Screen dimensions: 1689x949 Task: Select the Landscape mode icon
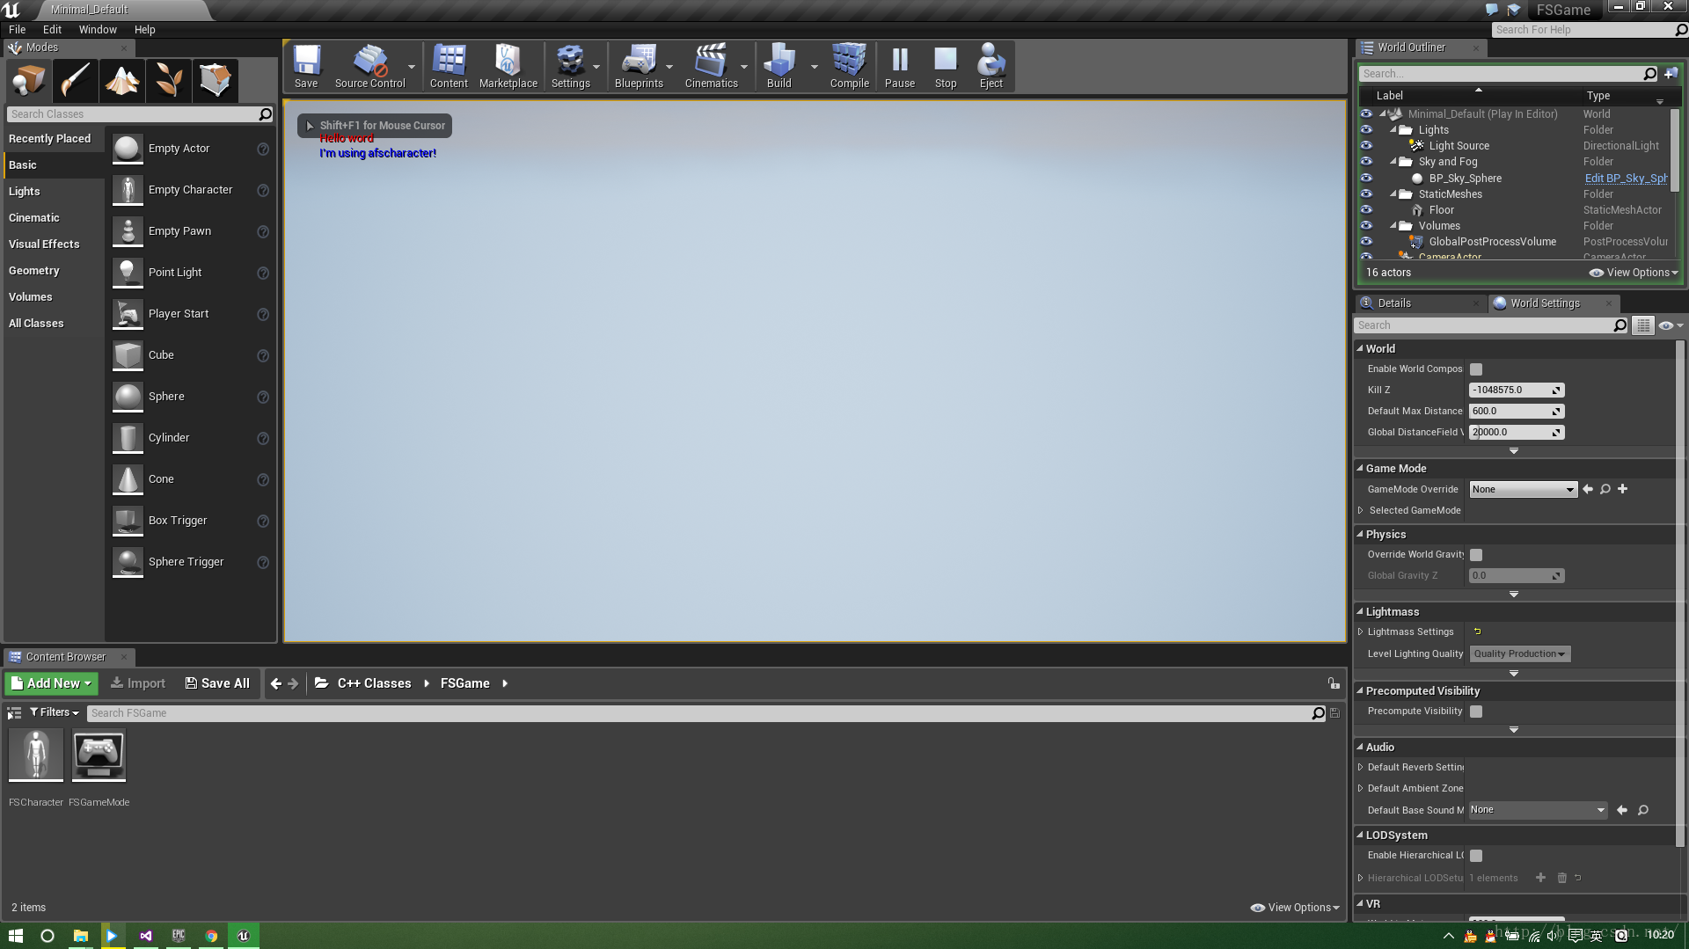point(121,81)
